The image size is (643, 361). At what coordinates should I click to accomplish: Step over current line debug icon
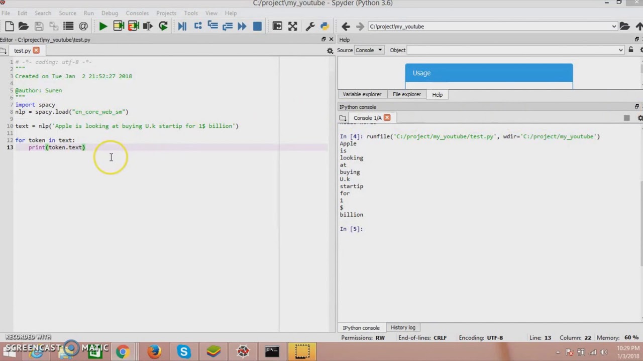coord(197,26)
